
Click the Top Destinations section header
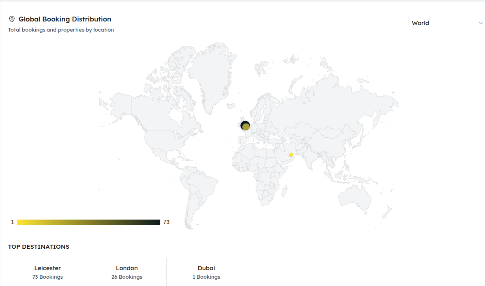pos(39,247)
